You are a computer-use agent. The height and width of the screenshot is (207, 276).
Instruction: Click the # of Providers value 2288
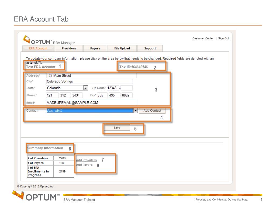(62, 158)
